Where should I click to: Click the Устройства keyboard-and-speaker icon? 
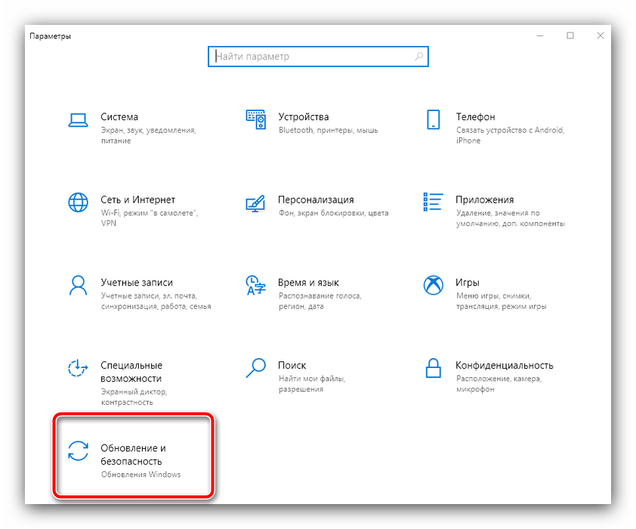(255, 119)
